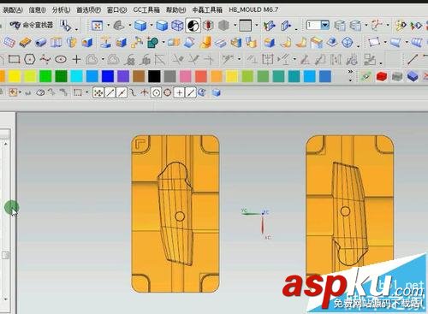Click the blue grid sketch plane icon
The image size is (428, 314).
click(x=9, y=43)
